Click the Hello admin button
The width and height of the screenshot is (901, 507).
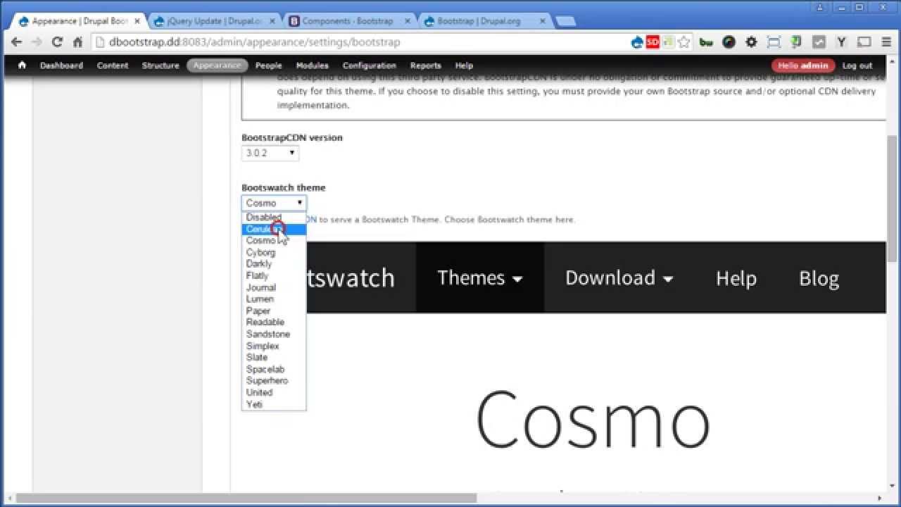(803, 65)
